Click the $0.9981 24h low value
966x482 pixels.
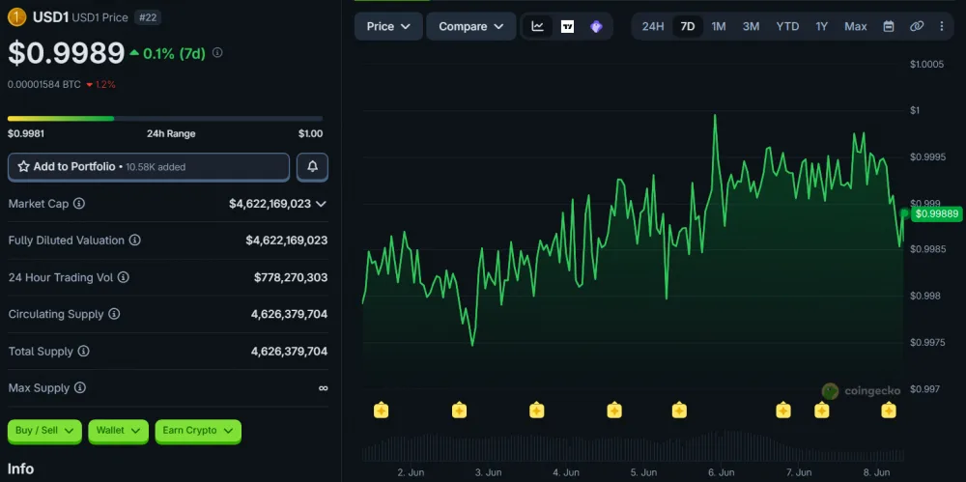[26, 133]
